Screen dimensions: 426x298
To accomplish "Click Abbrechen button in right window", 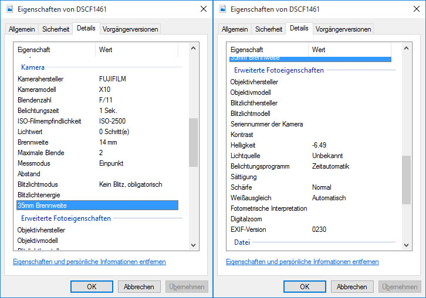I will [352, 287].
